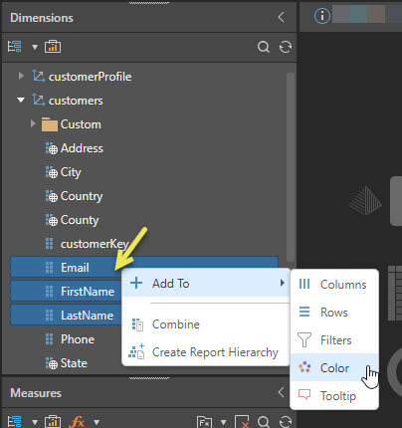Expand the customerProfile tree node

(21, 76)
